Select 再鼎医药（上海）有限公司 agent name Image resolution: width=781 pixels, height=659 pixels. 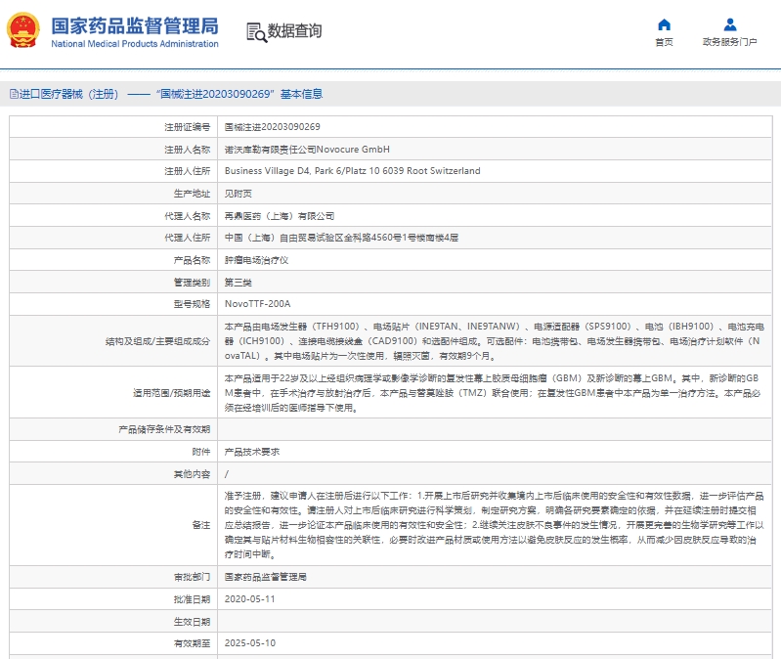279,216
